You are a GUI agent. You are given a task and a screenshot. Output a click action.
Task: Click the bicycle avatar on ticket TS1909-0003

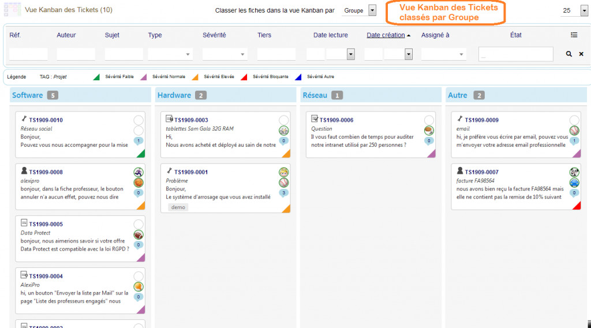tap(283, 131)
